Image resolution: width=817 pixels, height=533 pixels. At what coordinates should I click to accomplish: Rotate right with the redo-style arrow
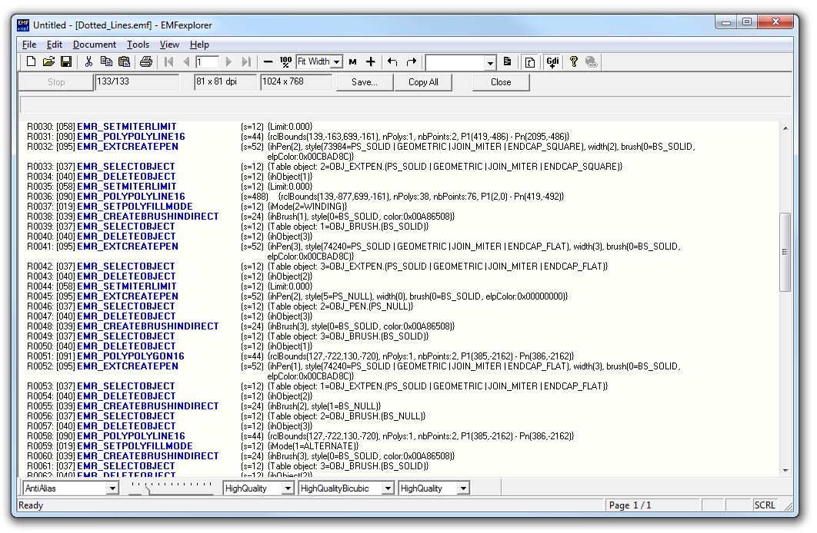(411, 62)
